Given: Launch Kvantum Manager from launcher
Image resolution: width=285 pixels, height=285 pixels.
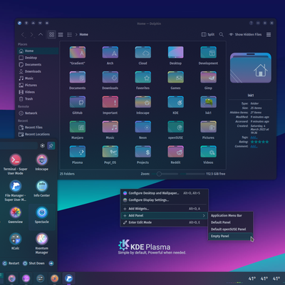Looking at the screenshot, I should click(42, 243).
